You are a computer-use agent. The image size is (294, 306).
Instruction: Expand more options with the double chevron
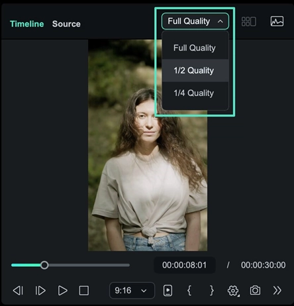point(277,291)
